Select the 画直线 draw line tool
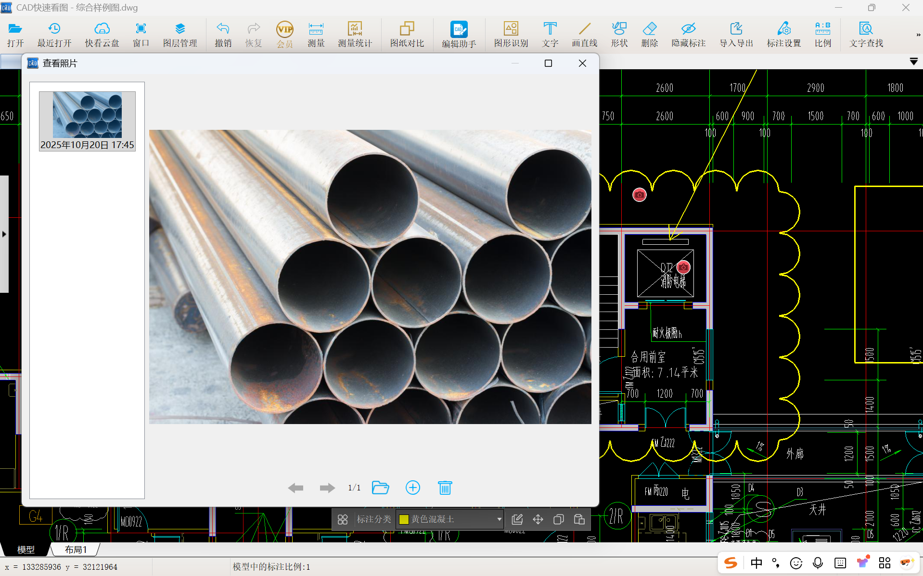The height and width of the screenshot is (576, 923). coord(584,35)
